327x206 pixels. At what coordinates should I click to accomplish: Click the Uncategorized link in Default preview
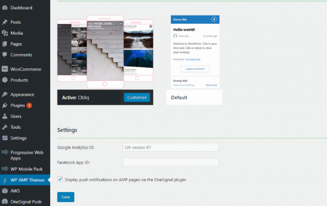pos(193,59)
